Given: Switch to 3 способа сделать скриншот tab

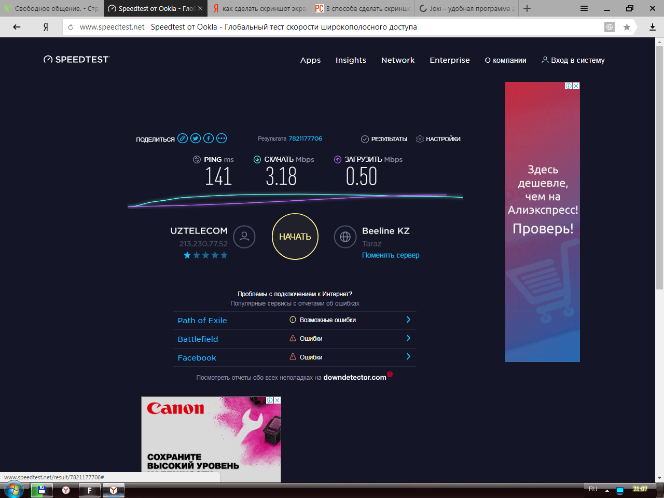Looking at the screenshot, I should [363, 8].
